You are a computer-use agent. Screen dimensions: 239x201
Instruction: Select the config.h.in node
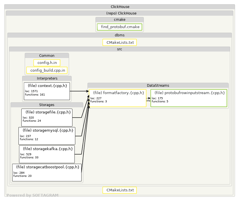click(x=47, y=63)
